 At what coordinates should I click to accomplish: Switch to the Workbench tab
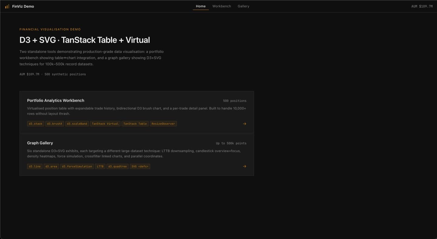pyautogui.click(x=222, y=6)
